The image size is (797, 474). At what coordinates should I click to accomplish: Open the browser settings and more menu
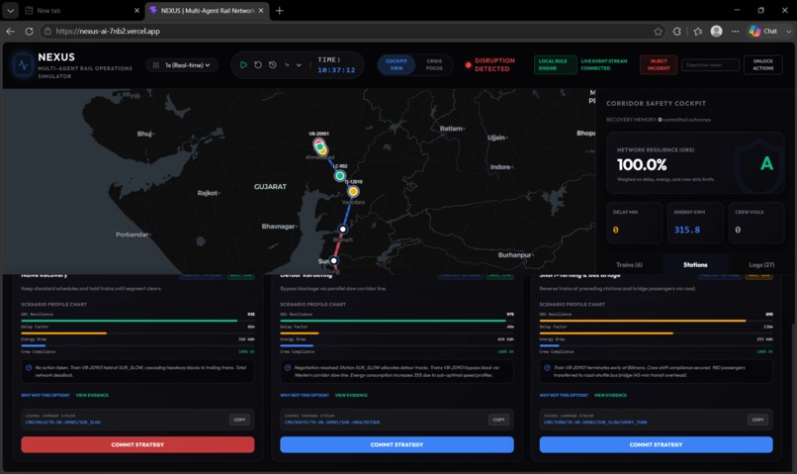pyautogui.click(x=735, y=32)
